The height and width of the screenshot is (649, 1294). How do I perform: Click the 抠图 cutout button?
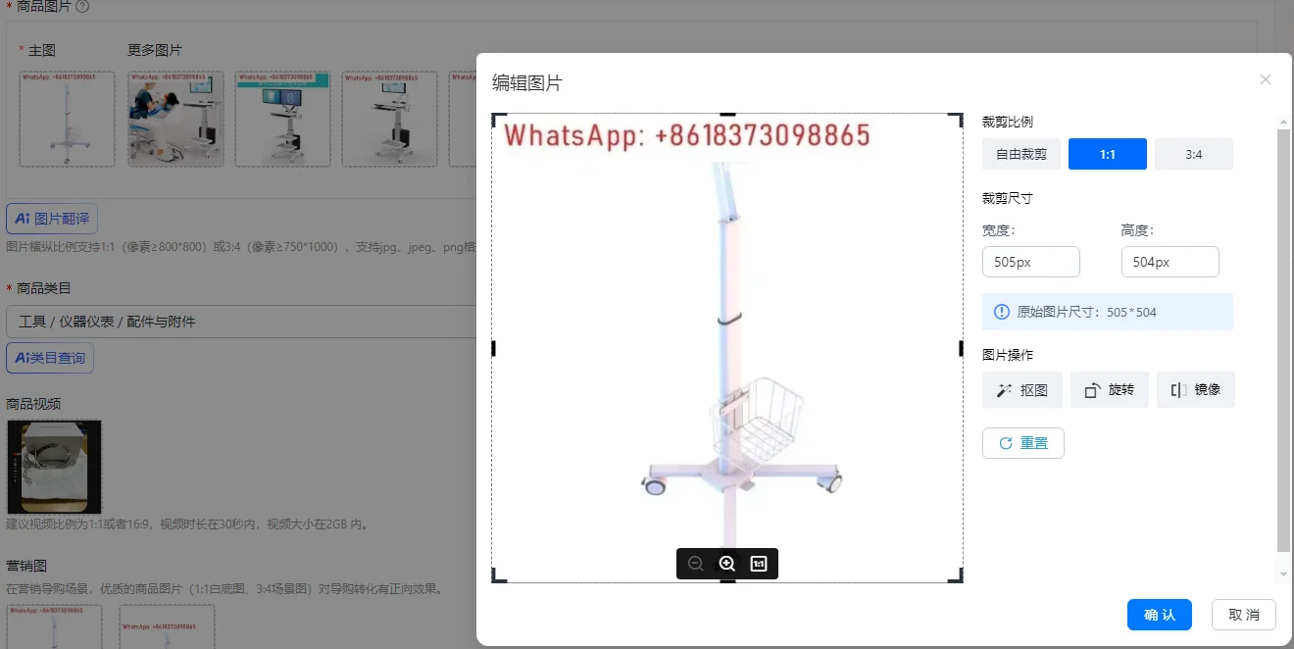tap(1022, 390)
